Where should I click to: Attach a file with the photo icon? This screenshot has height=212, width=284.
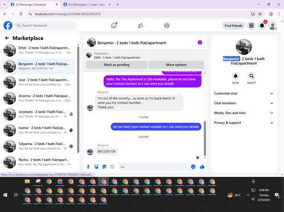tap(97, 167)
